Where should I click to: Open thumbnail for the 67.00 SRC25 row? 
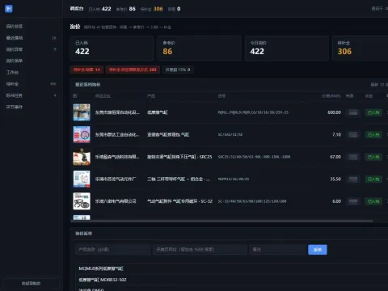pos(82,157)
